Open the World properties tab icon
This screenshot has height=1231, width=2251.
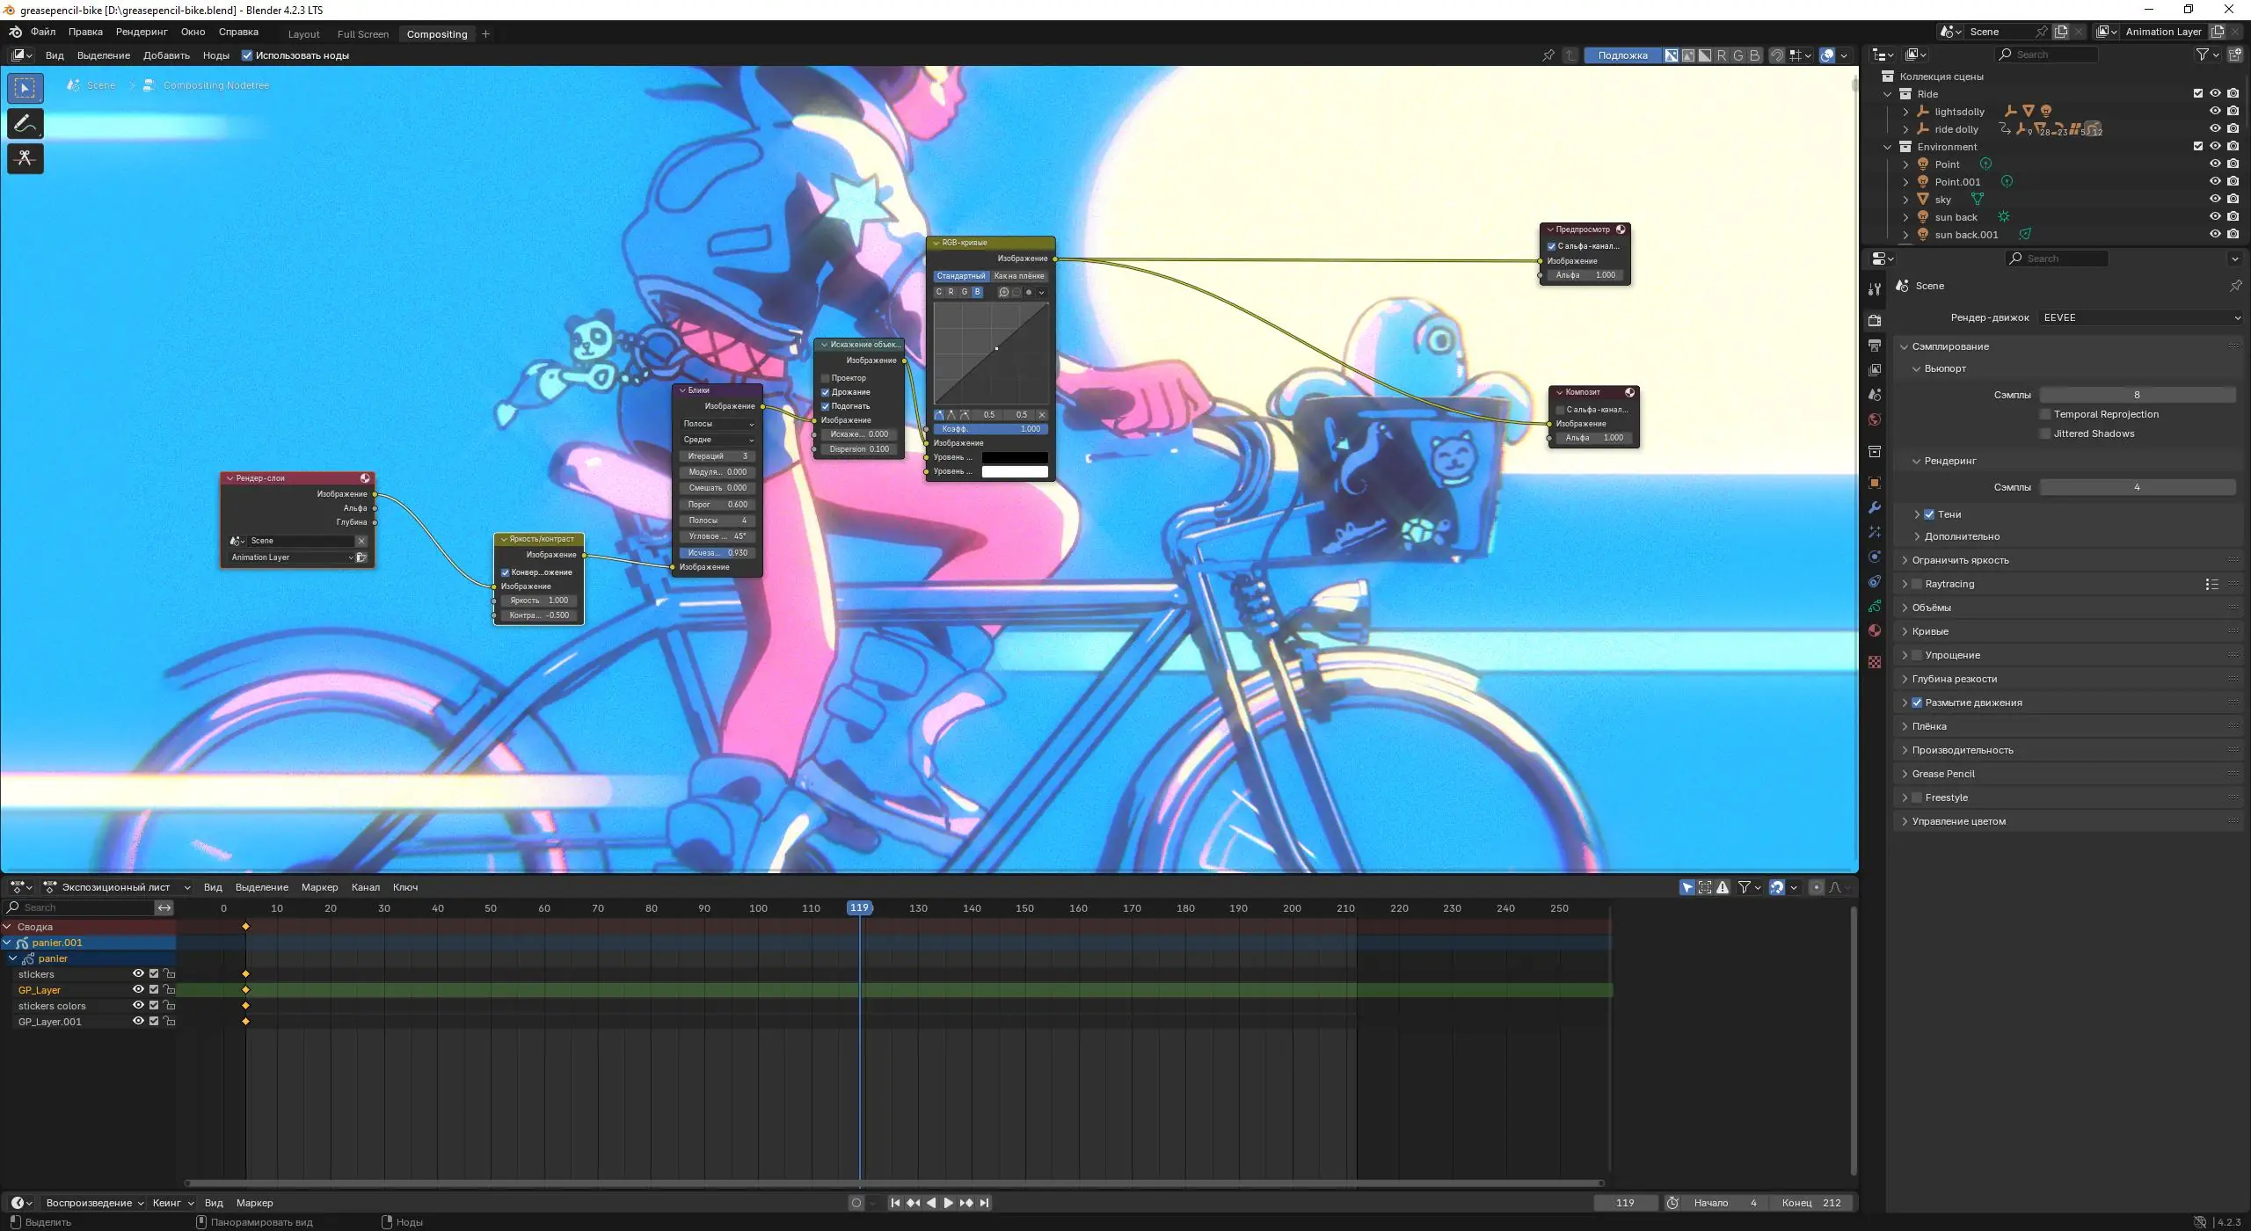1875,419
